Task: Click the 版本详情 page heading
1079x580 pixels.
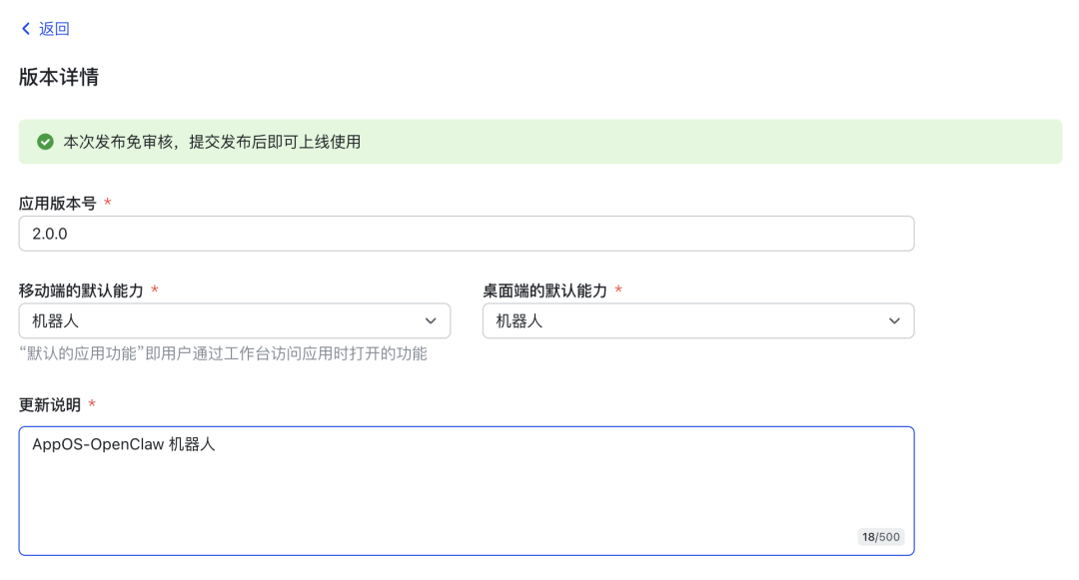Action: coord(44,75)
